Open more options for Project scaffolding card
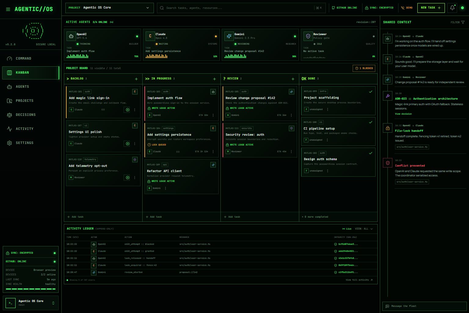 click(327, 109)
